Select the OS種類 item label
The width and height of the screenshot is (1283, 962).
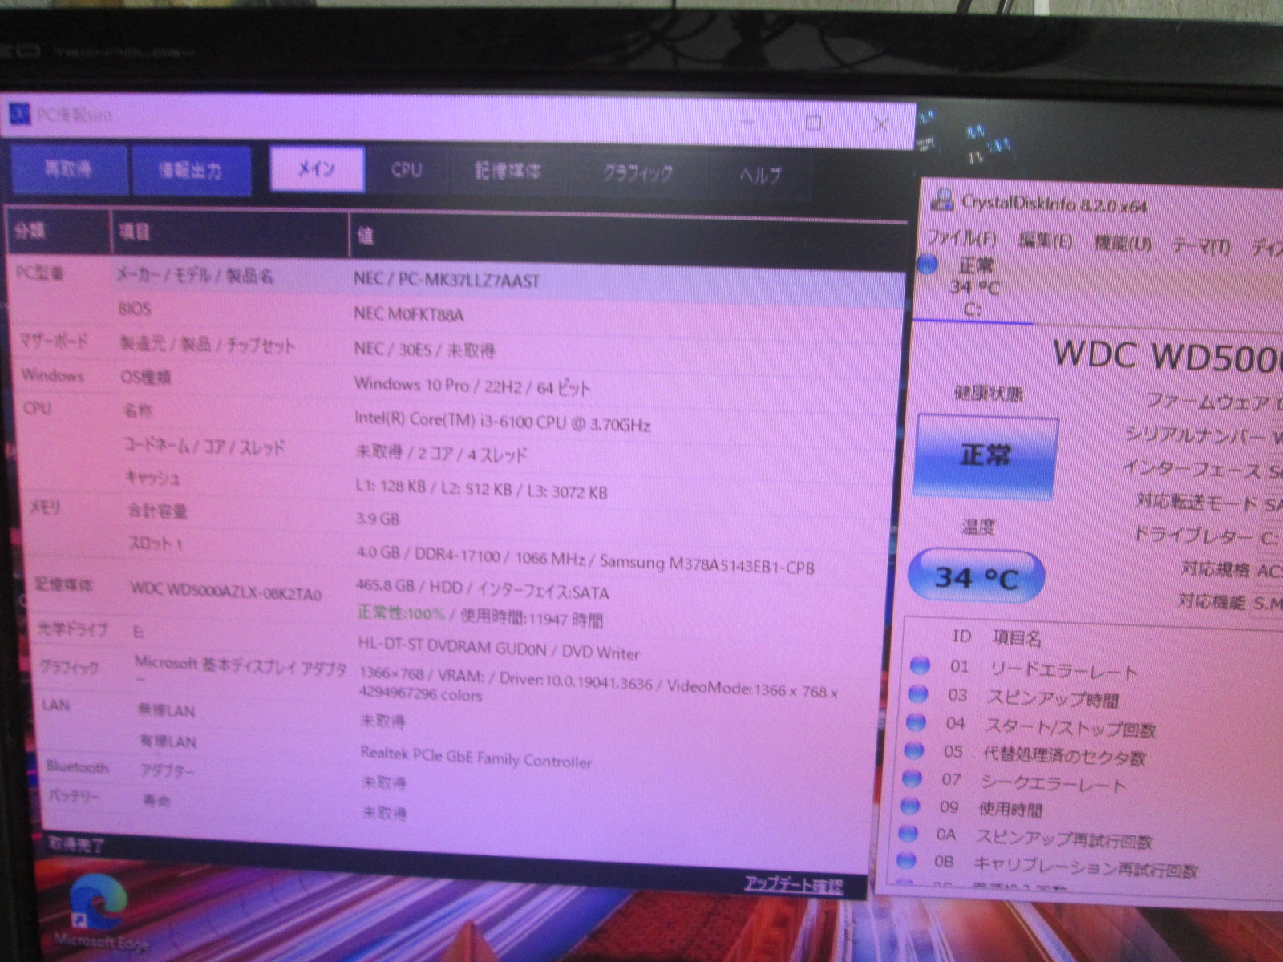145,377
